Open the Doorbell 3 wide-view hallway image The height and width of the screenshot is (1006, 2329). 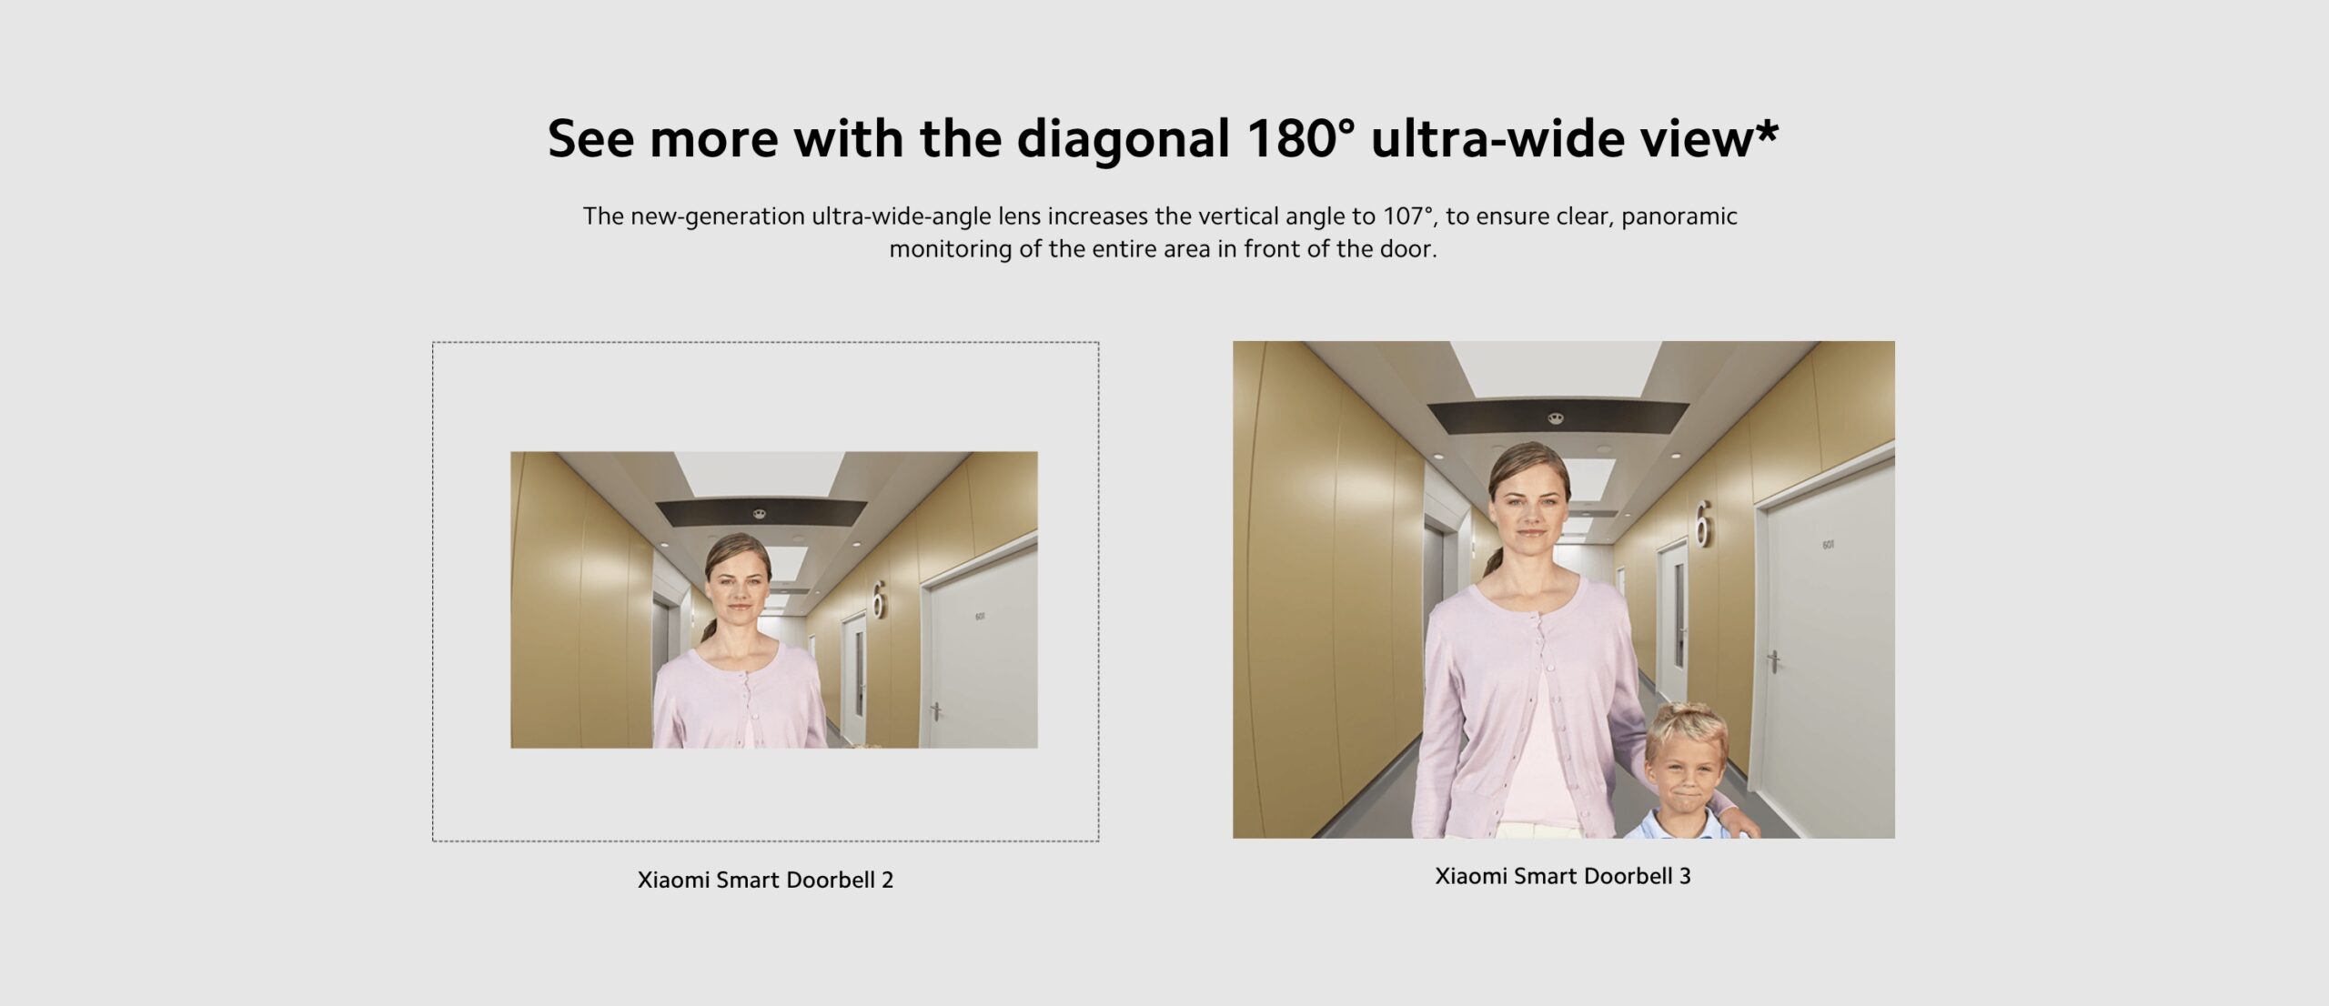pyautogui.click(x=1563, y=589)
